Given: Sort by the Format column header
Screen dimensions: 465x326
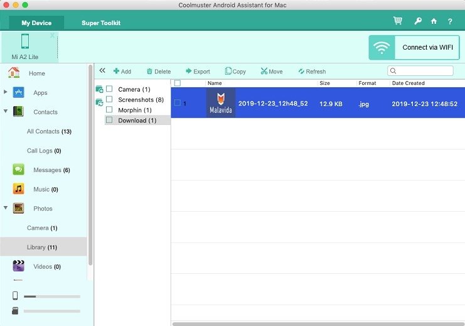Looking at the screenshot, I should [367, 83].
